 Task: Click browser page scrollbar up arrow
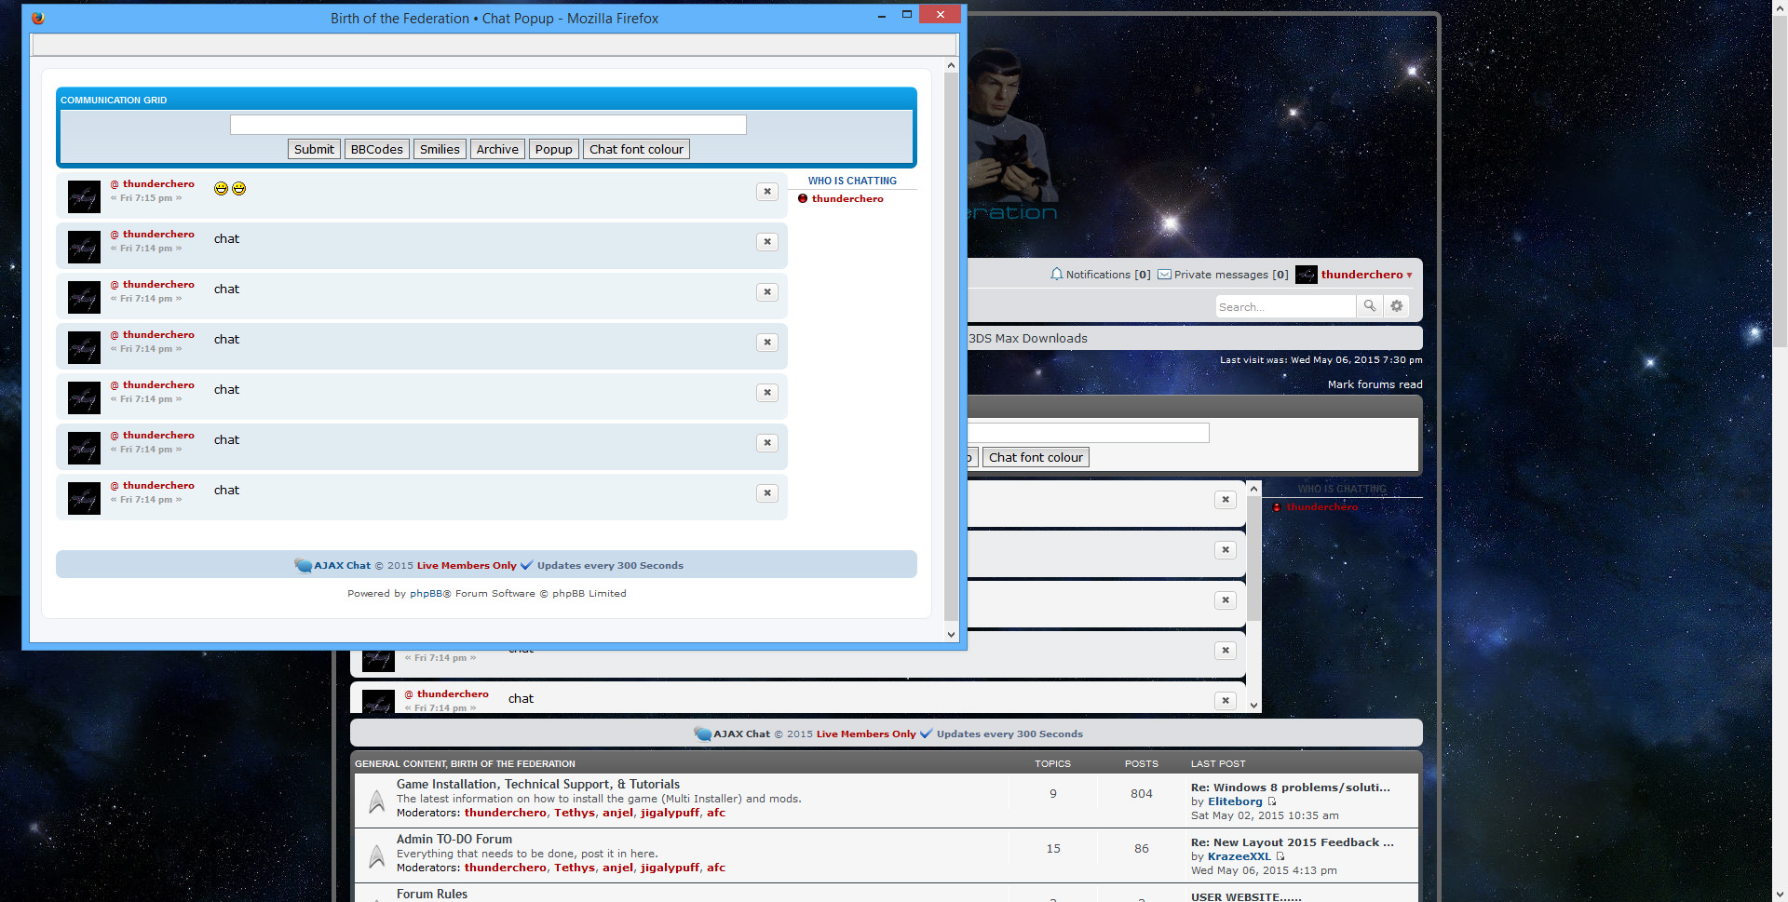click(1780, 7)
